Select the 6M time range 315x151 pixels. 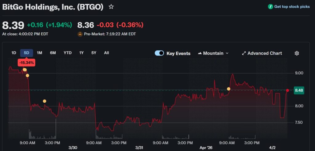(x=53, y=53)
